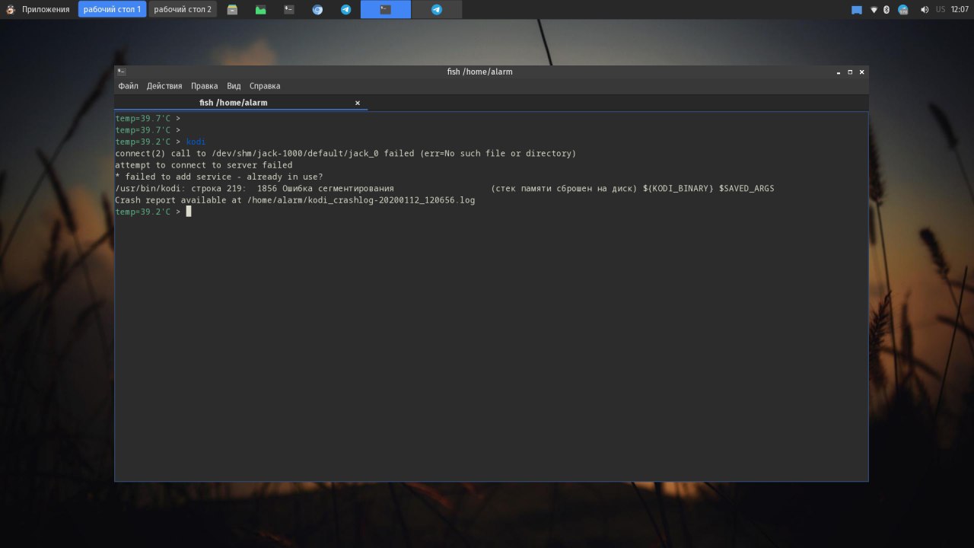Open the Вид menu
The width and height of the screenshot is (974, 548).
(x=234, y=86)
